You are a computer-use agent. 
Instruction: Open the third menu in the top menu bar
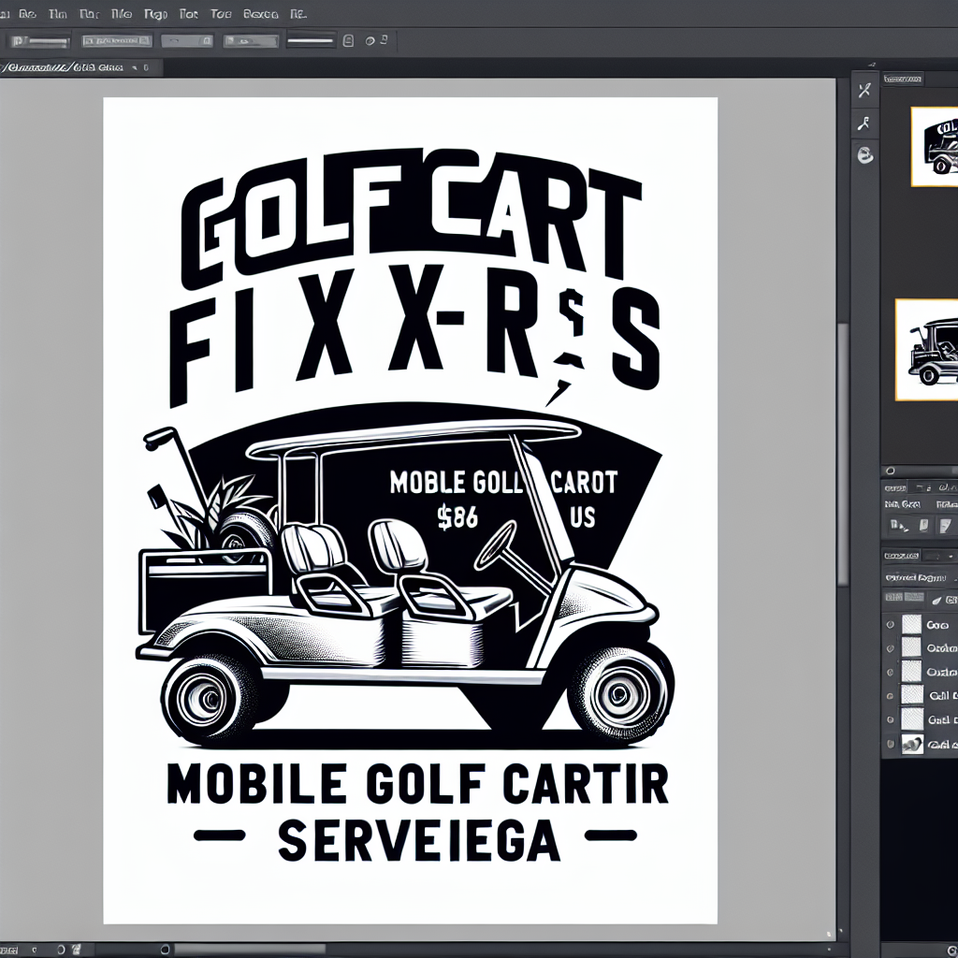tap(57, 14)
